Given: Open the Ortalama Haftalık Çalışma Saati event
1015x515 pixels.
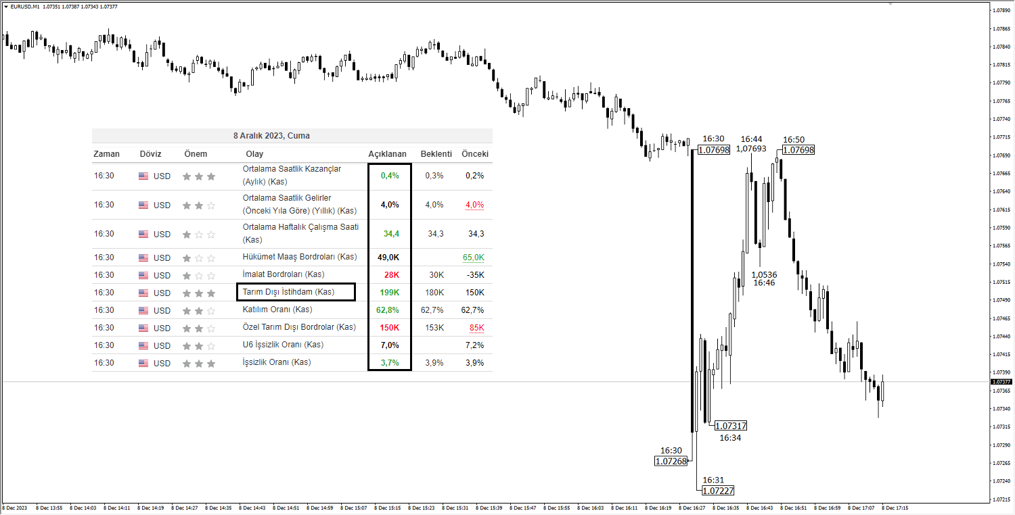Looking at the screenshot, I should click(x=300, y=233).
